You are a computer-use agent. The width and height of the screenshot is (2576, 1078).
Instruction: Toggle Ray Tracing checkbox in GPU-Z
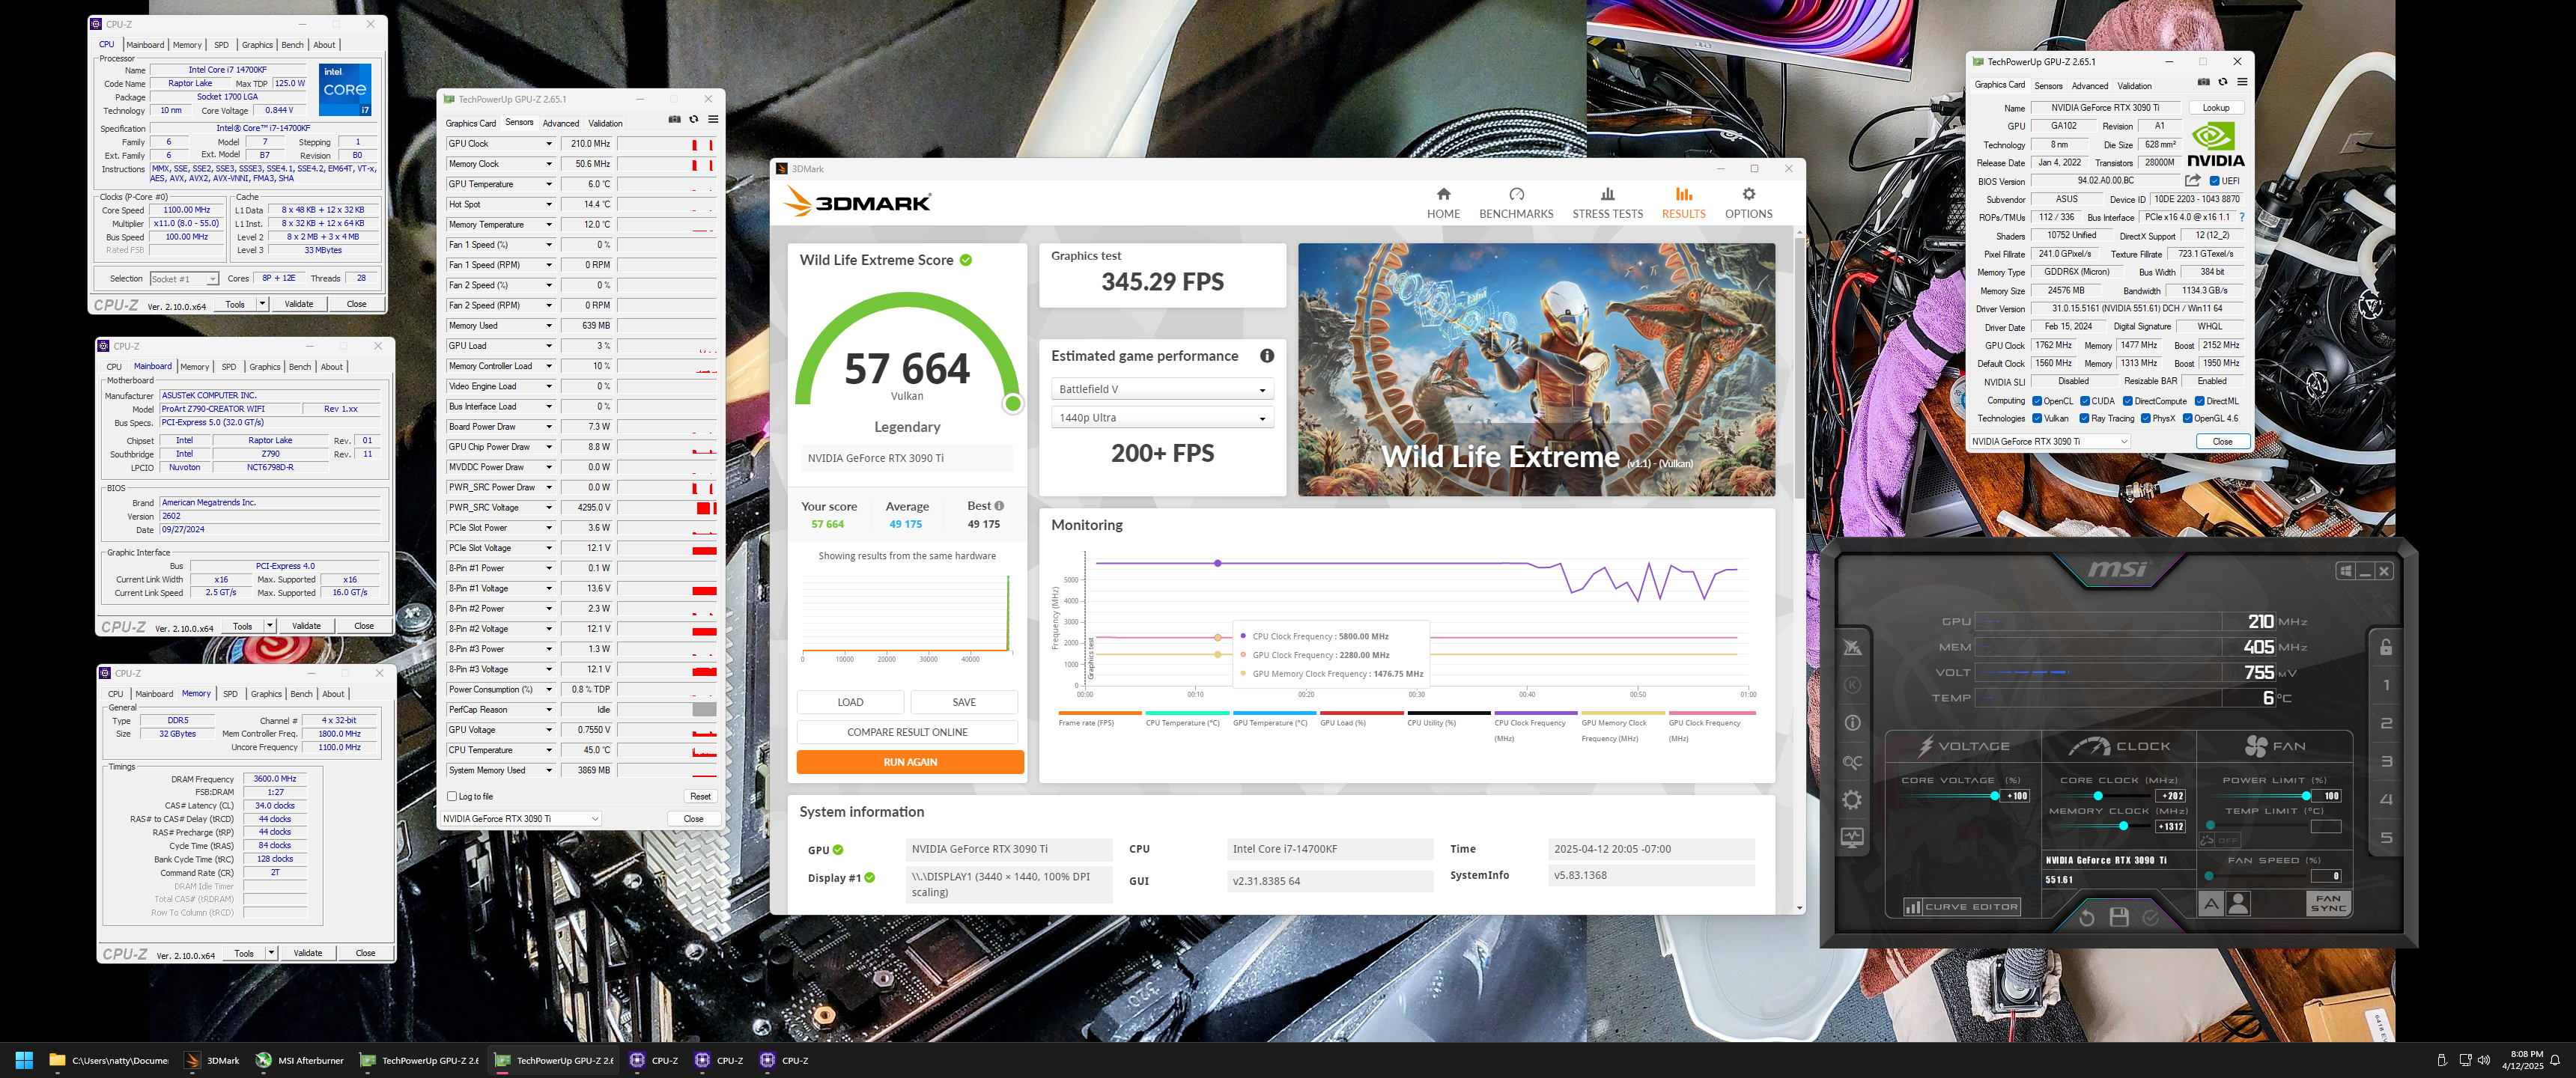pos(2084,419)
